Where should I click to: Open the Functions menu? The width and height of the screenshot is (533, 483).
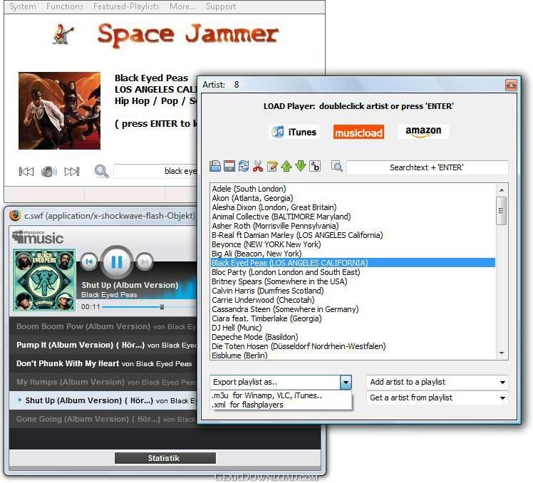pos(65,6)
